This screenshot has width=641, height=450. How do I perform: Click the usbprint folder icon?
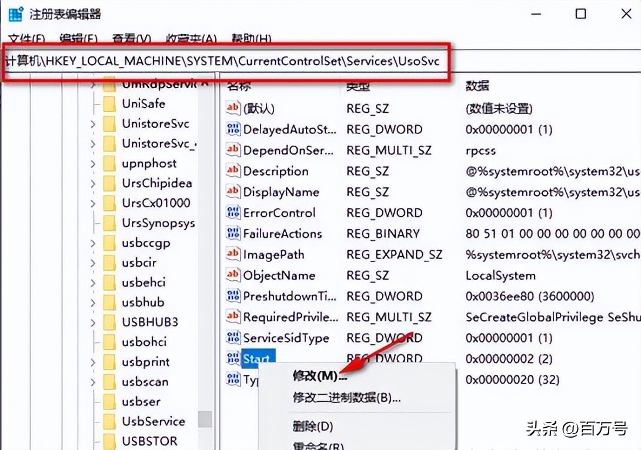click(x=109, y=362)
